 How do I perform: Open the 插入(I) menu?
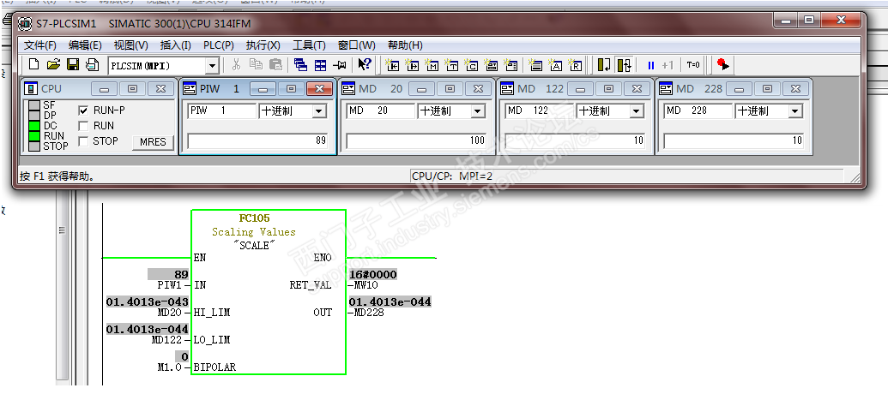[176, 45]
